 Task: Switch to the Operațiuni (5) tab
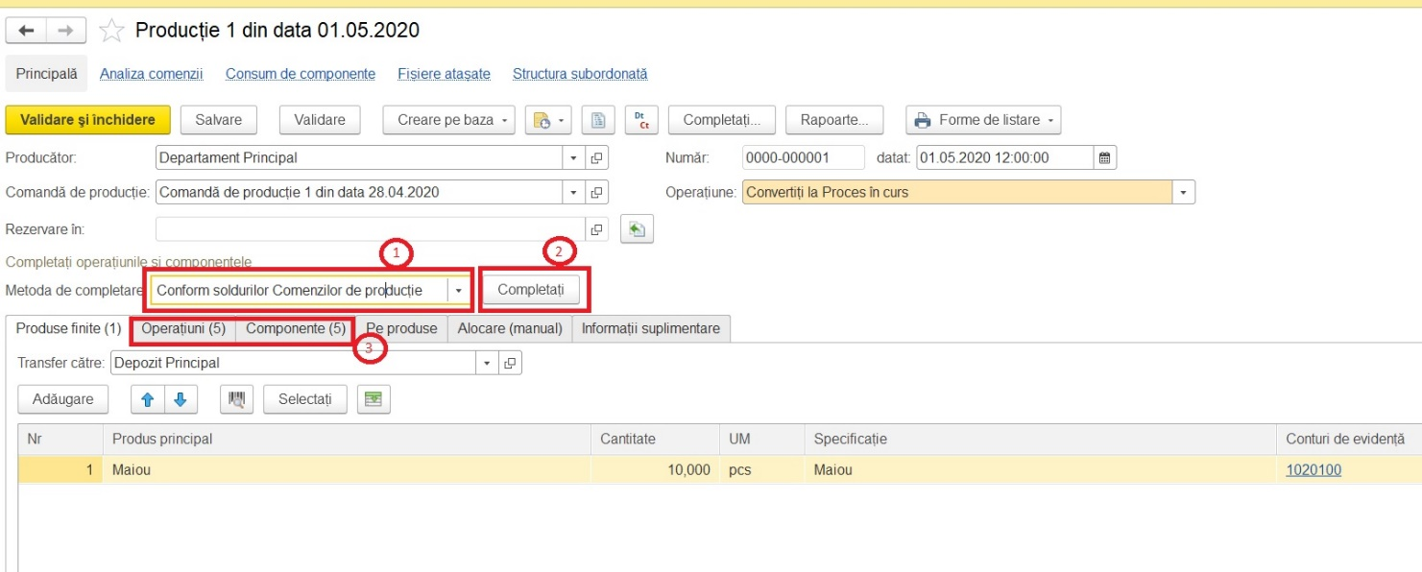click(x=183, y=328)
